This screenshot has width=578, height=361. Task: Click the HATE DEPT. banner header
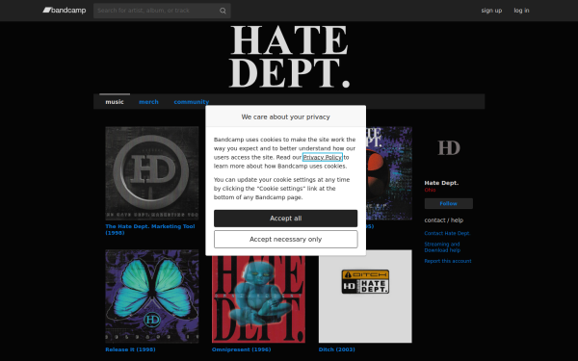[289, 58]
